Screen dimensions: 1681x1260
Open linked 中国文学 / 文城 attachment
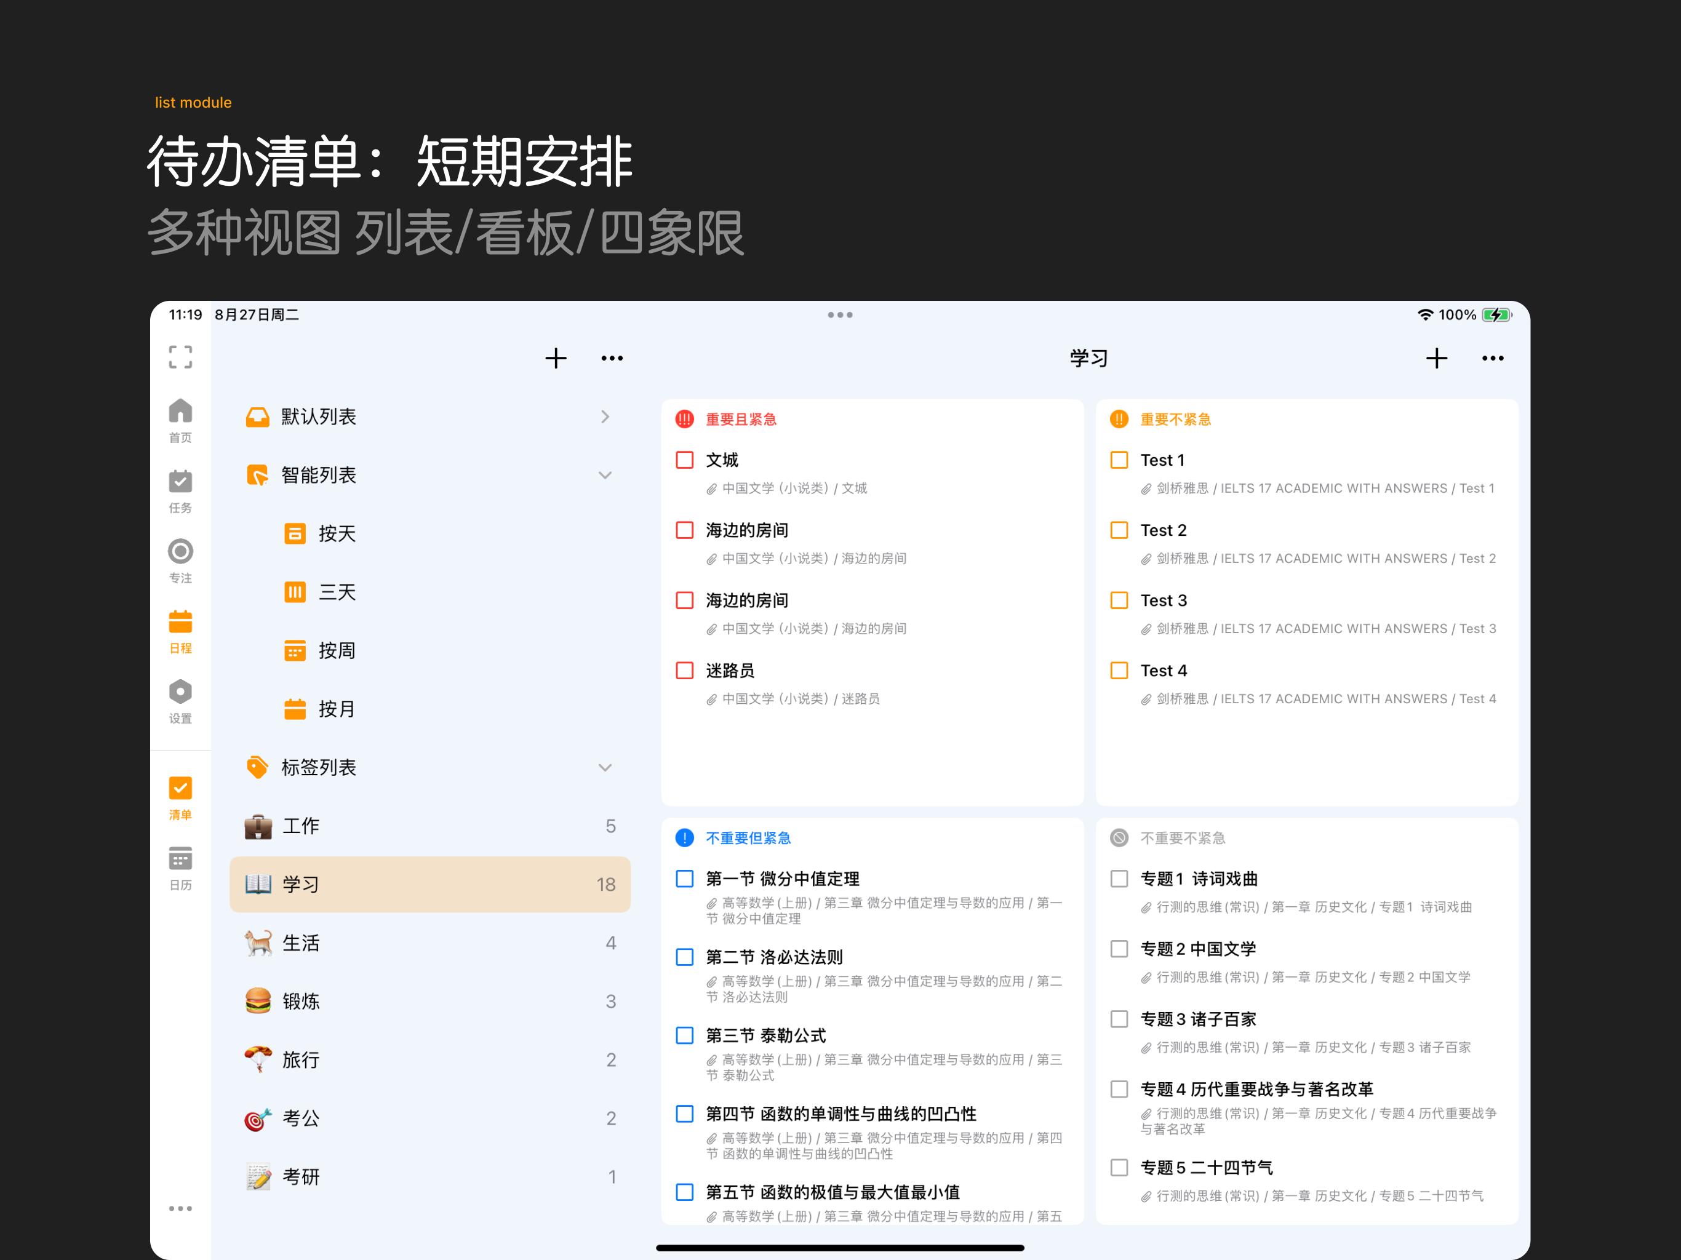[788, 488]
